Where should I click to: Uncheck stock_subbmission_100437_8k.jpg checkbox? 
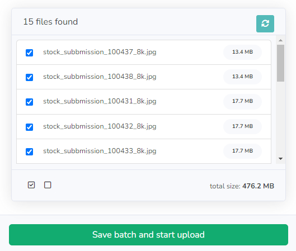click(30, 53)
